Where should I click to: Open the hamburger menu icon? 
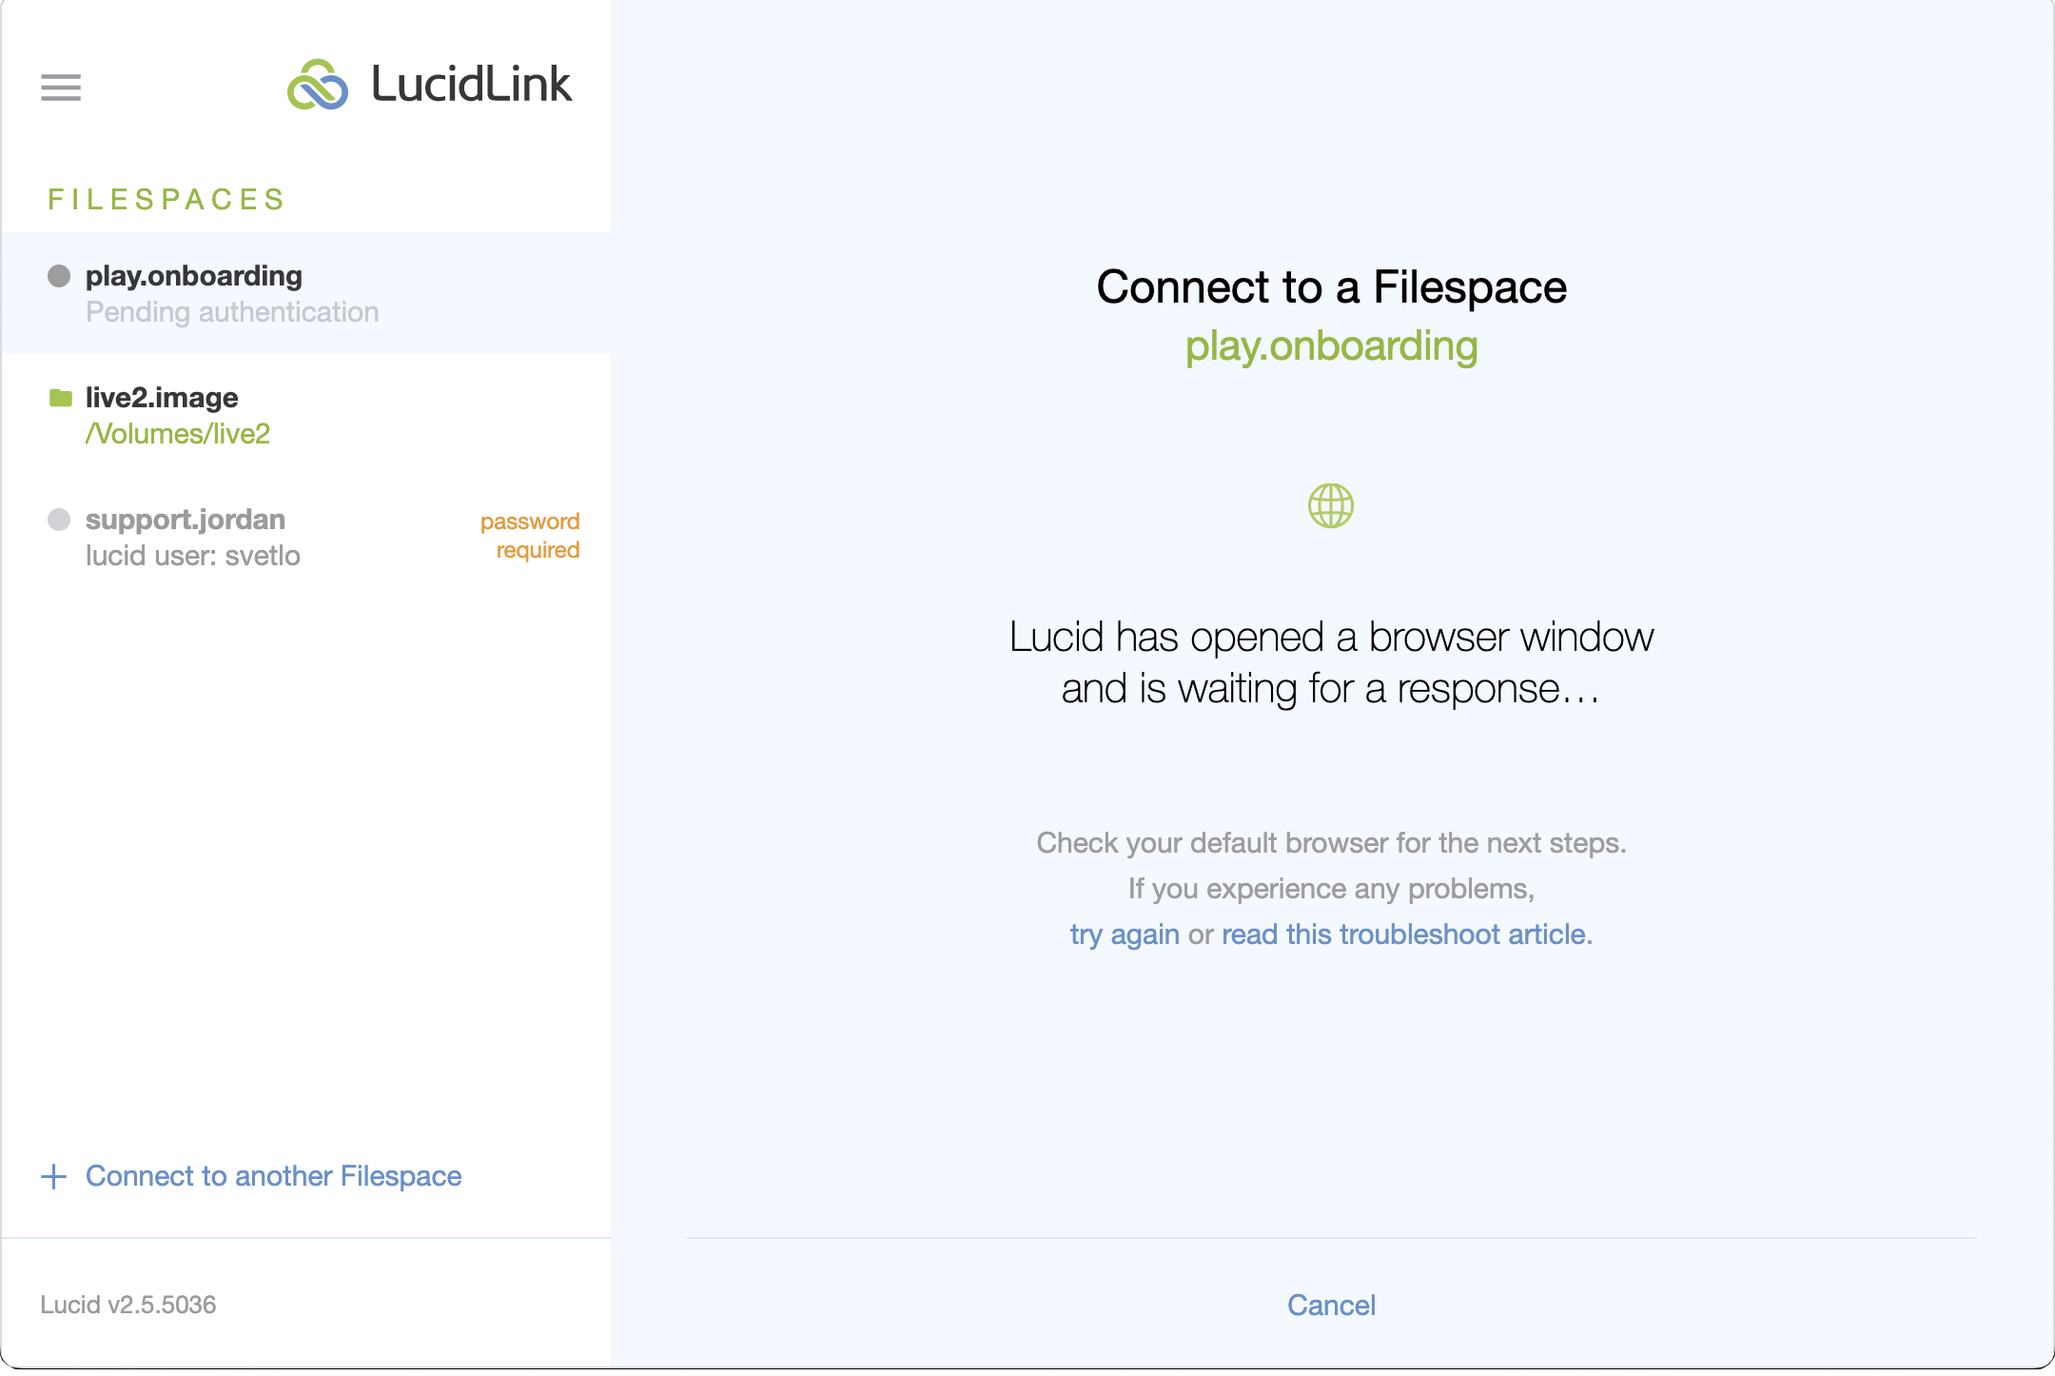click(61, 88)
